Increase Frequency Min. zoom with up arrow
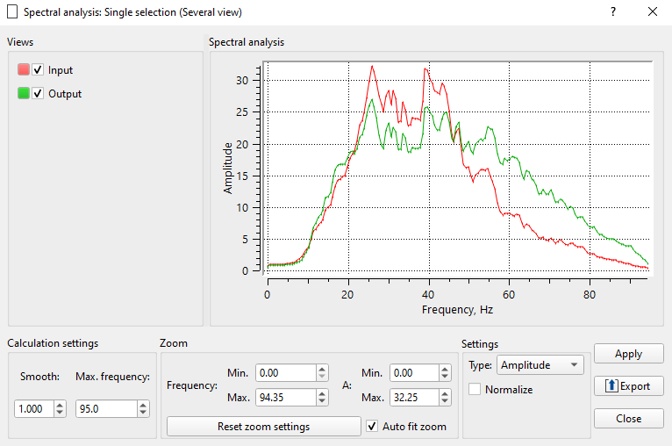 [x=322, y=369]
